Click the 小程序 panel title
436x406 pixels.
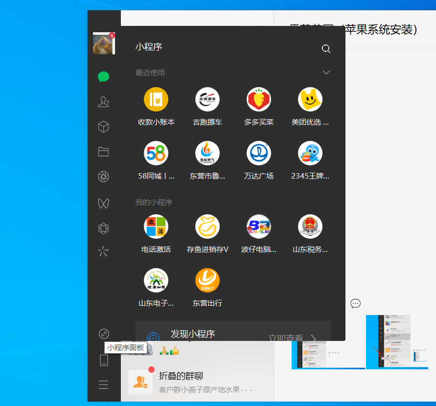149,46
